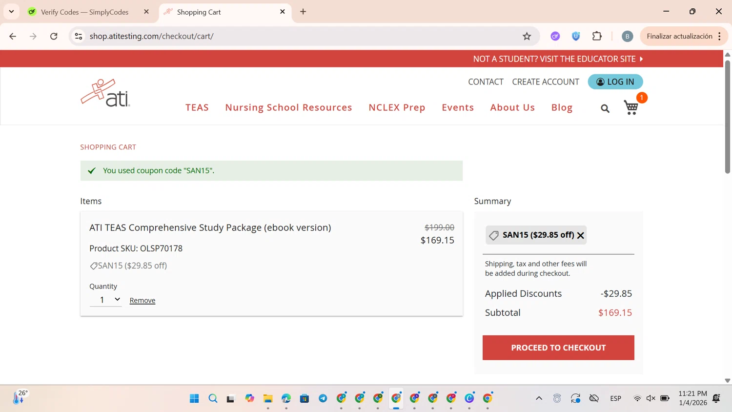The height and width of the screenshot is (412, 732).
Task: Open the Events menu item
Action: click(x=458, y=107)
